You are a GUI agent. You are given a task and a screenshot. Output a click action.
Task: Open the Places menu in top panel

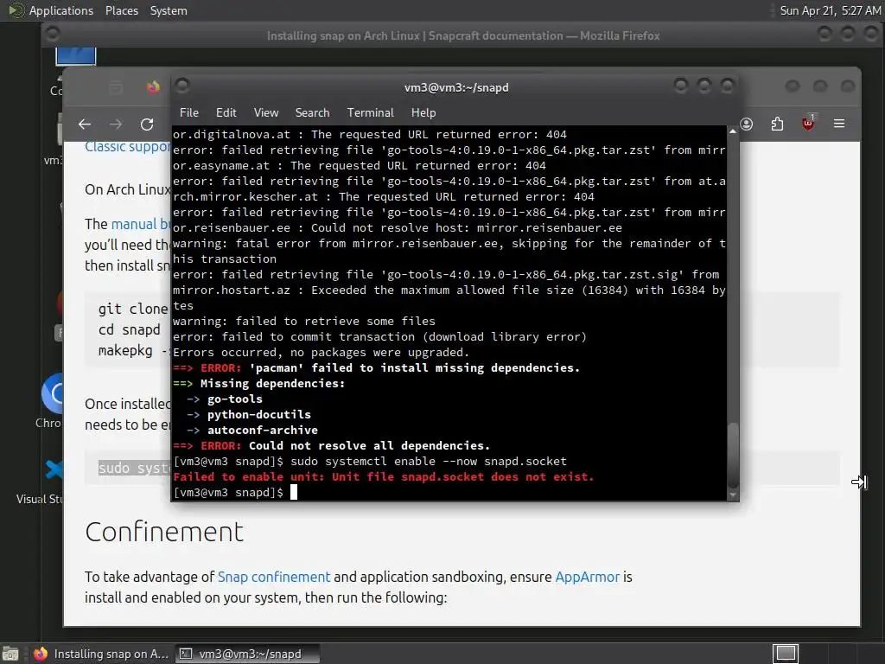coord(122,10)
